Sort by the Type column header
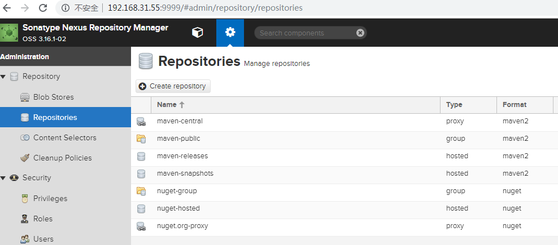The width and height of the screenshot is (558, 245). pos(468,105)
